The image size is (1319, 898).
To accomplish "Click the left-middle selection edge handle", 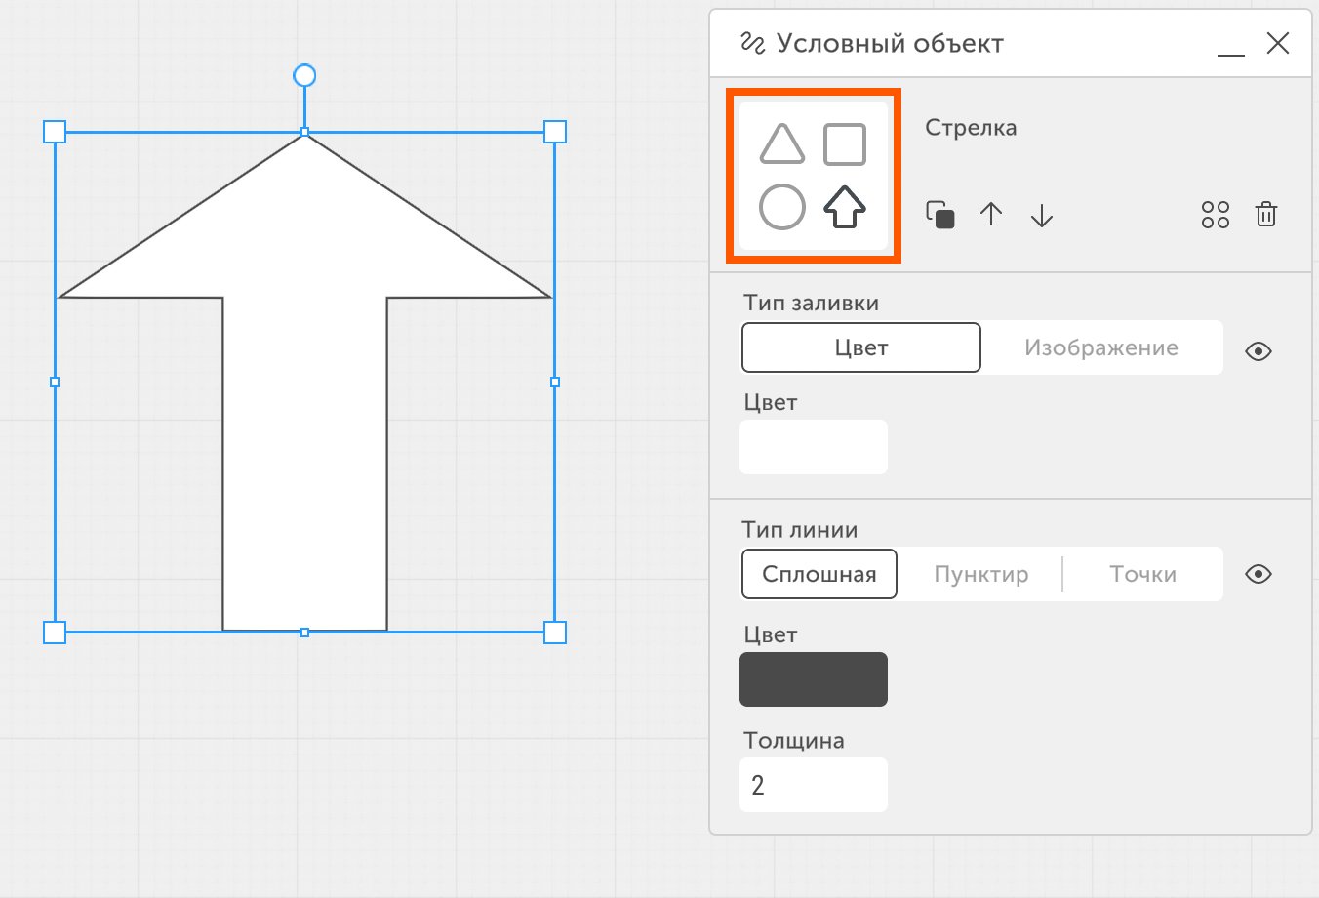I will [x=55, y=382].
